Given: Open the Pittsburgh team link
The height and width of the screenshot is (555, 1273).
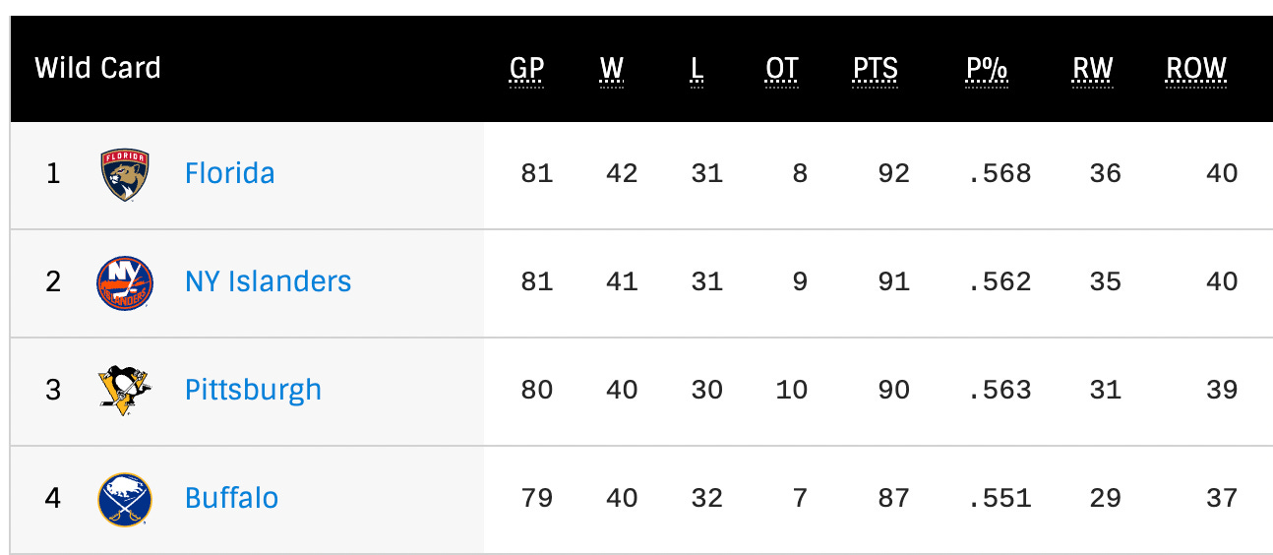Looking at the screenshot, I should (x=253, y=391).
